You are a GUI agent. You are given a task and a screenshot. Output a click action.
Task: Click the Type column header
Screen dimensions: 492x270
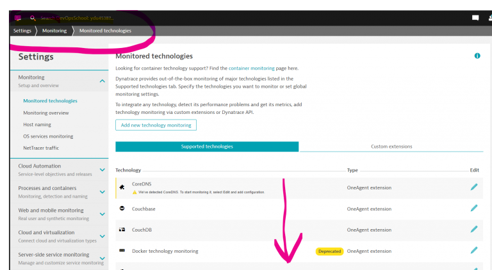pyautogui.click(x=352, y=170)
